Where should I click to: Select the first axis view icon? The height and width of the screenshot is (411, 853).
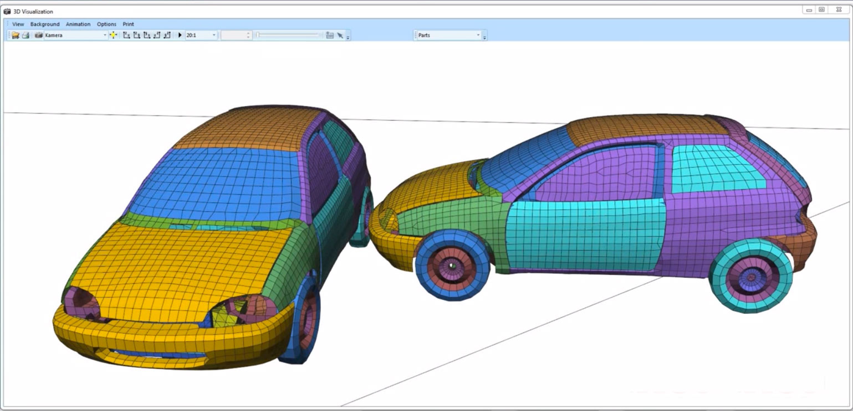pyautogui.click(x=126, y=35)
